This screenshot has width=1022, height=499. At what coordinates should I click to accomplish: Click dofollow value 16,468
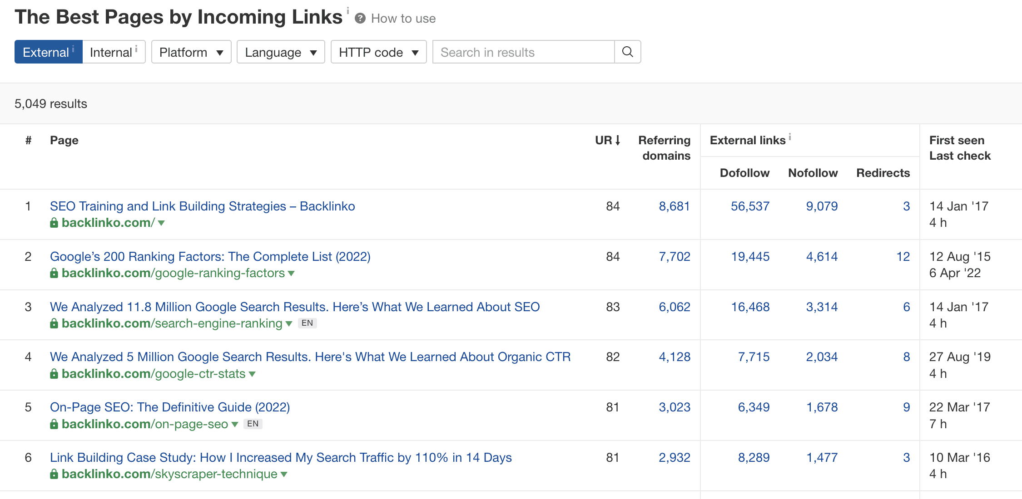pos(750,307)
